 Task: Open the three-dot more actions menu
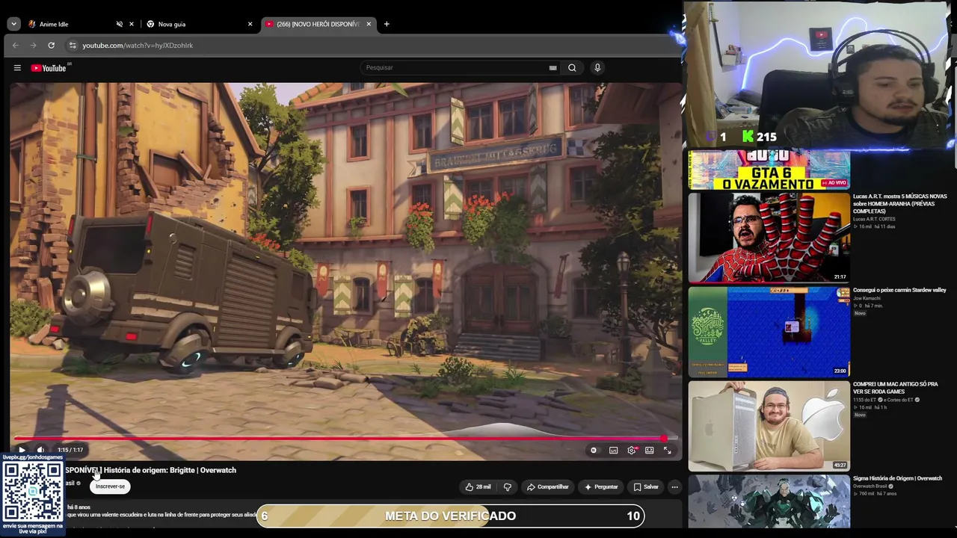coord(674,487)
